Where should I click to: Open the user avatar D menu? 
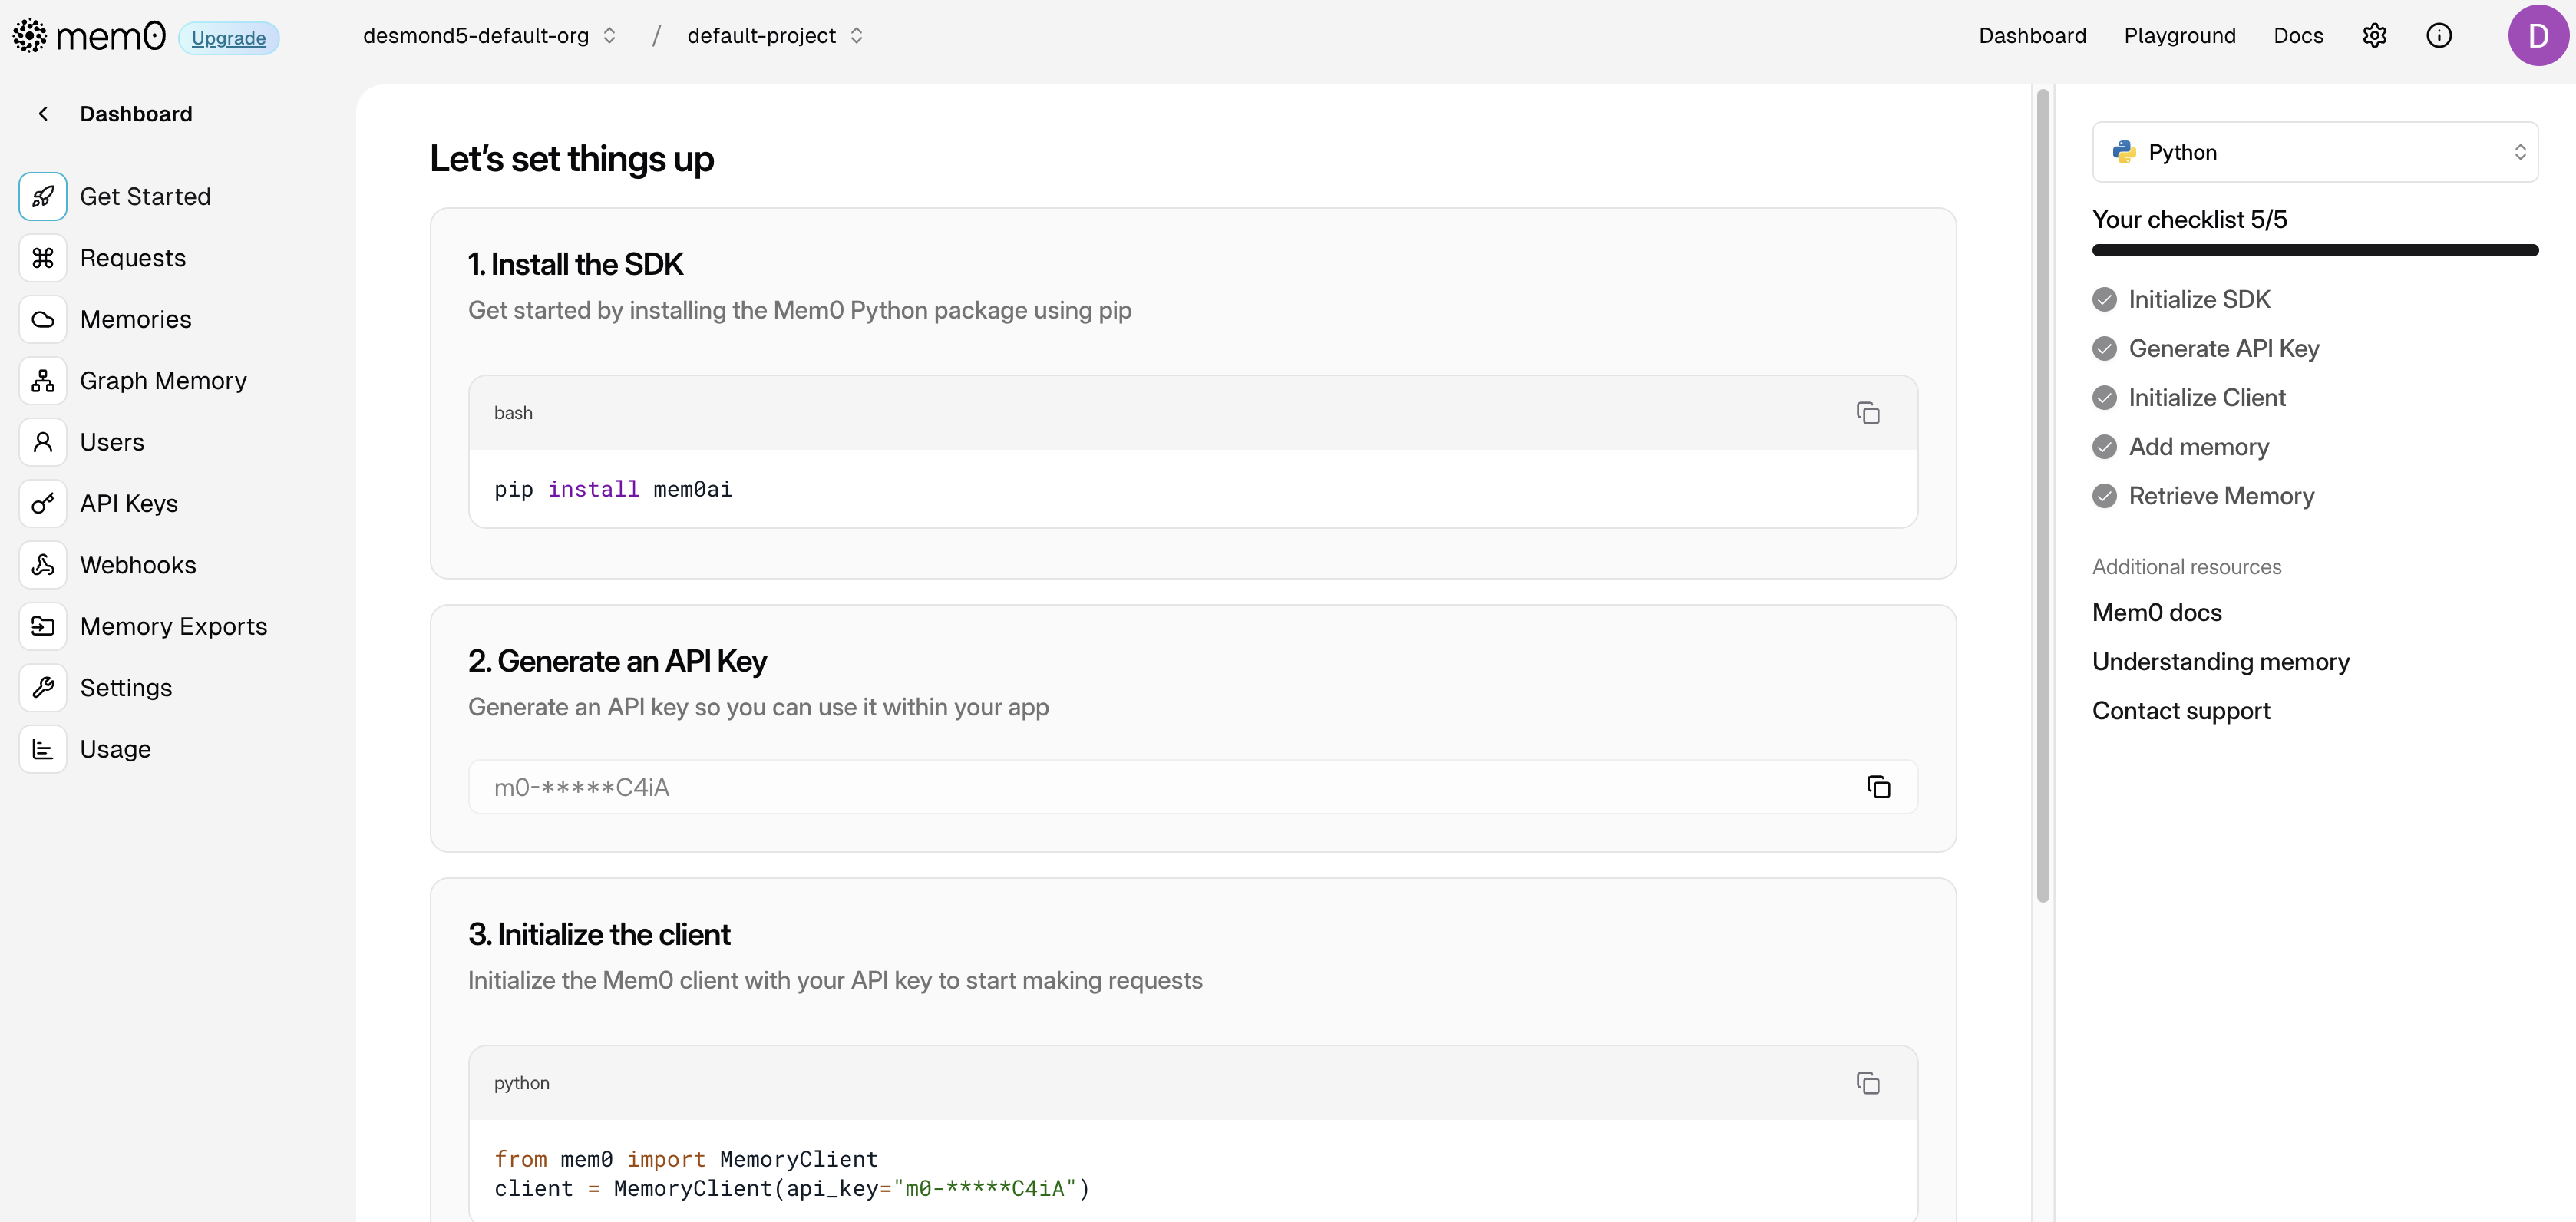(x=2538, y=36)
